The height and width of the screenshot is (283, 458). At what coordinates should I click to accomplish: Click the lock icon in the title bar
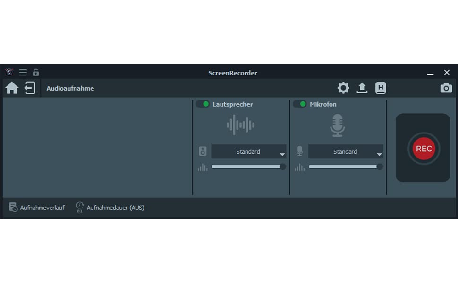pos(35,72)
